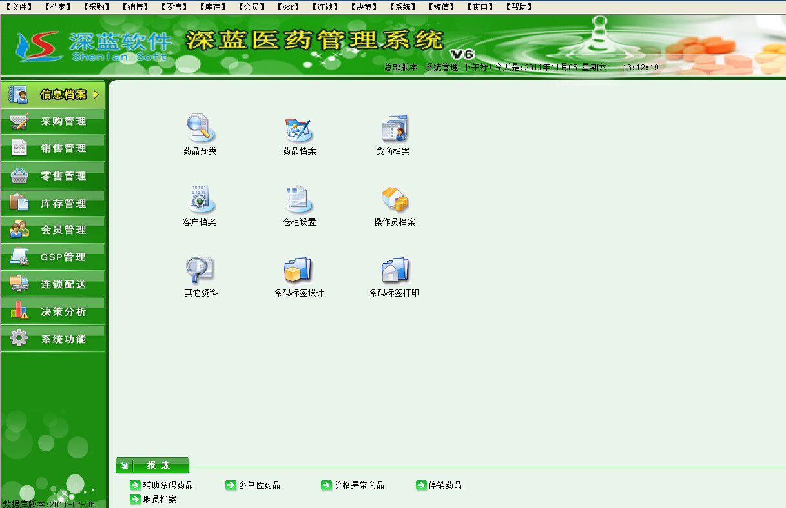Screen dimensions: 786x508
Task: Open the 【销售】 menu
Action: pyautogui.click(x=134, y=7)
